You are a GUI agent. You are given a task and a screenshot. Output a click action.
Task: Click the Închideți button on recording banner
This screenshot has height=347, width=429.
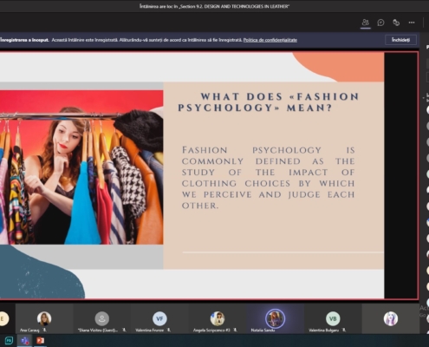click(x=400, y=40)
